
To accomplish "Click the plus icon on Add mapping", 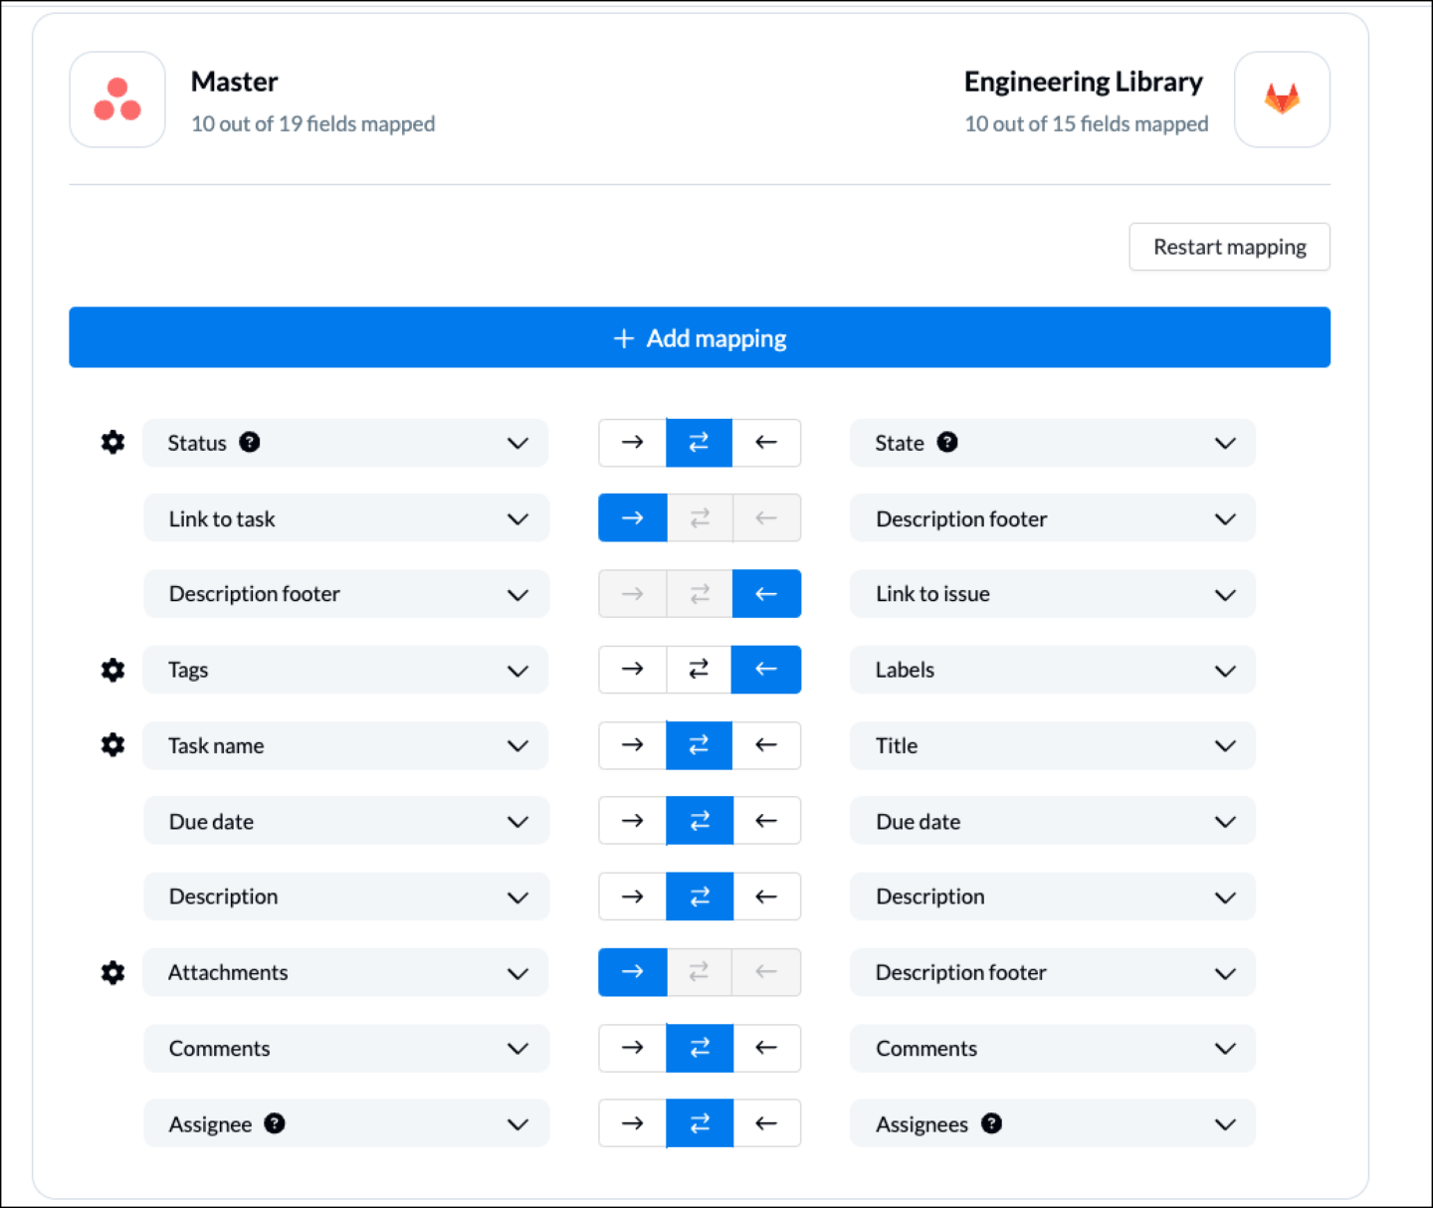I will click(x=623, y=338).
